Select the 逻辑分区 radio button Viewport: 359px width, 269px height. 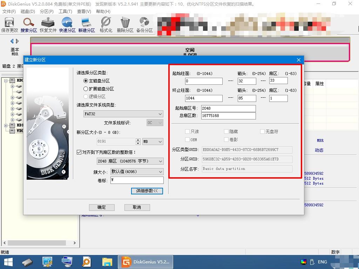[x=86, y=96]
